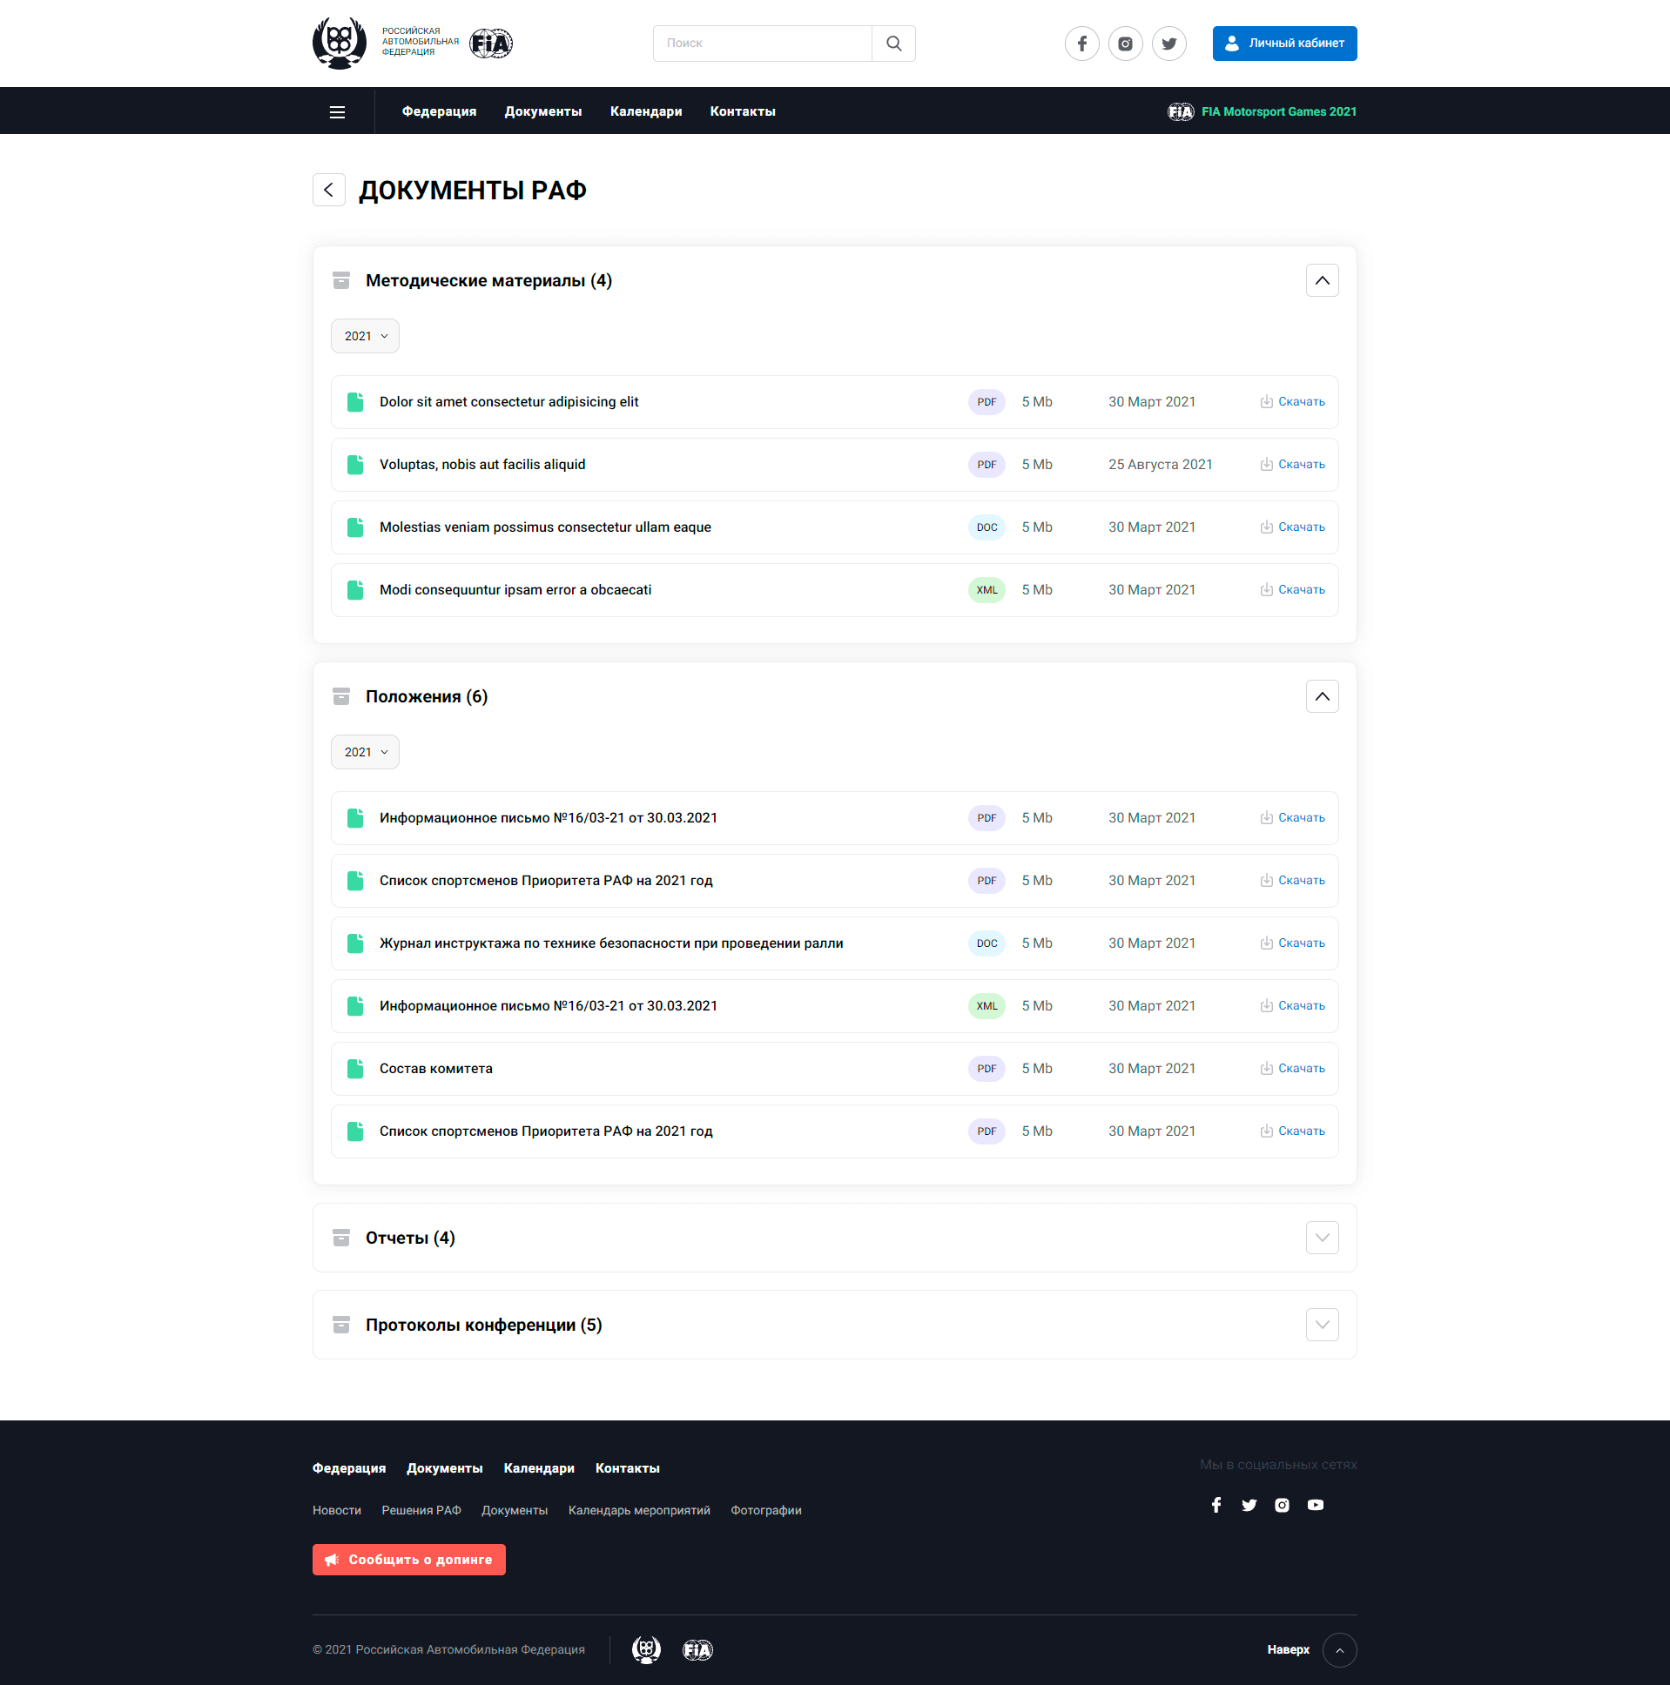This screenshot has width=1670, height=1685.
Task: Go back using arrow beside ДОКУМЕНТЫ РАФ
Action: [x=329, y=189]
